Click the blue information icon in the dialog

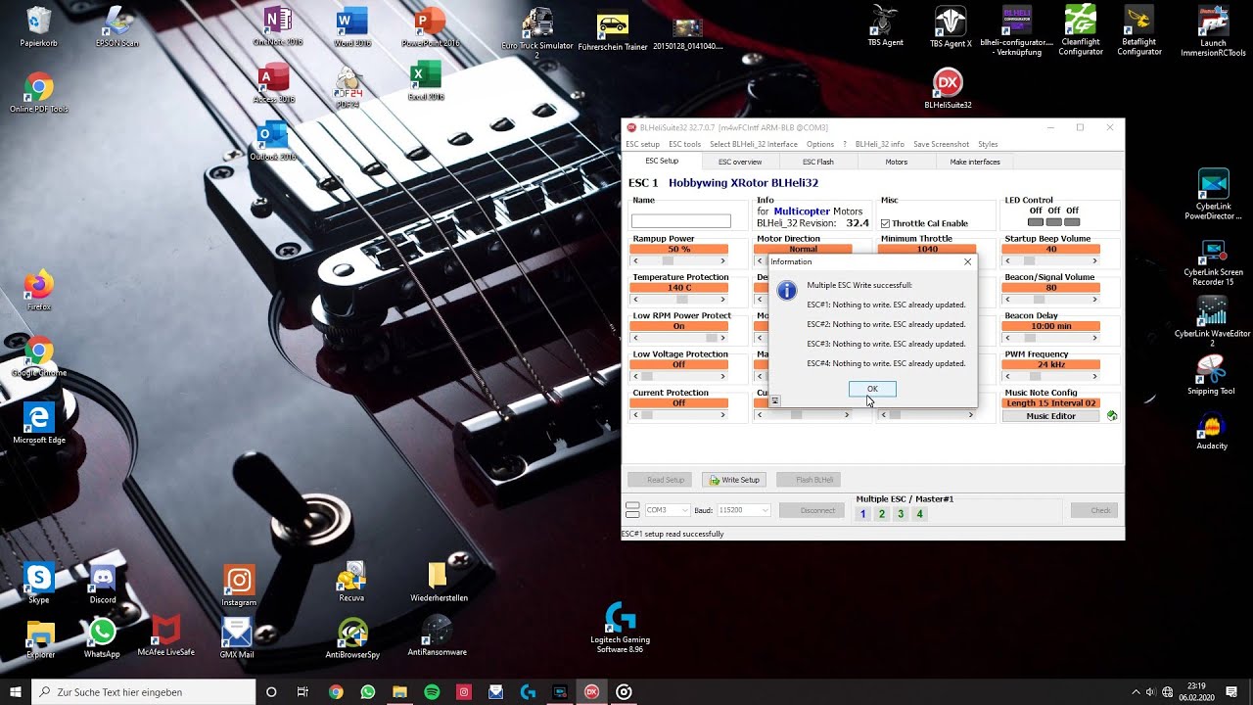click(786, 291)
